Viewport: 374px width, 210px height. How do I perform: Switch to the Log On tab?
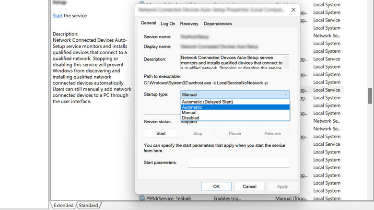[x=168, y=23]
